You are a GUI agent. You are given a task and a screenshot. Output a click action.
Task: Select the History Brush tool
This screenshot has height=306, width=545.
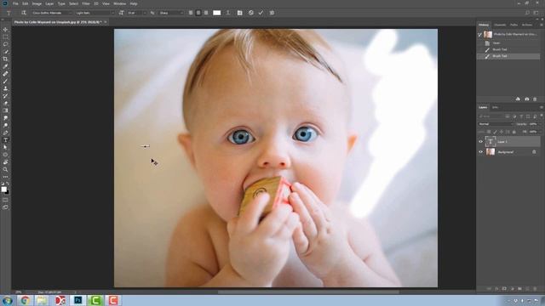click(5, 96)
